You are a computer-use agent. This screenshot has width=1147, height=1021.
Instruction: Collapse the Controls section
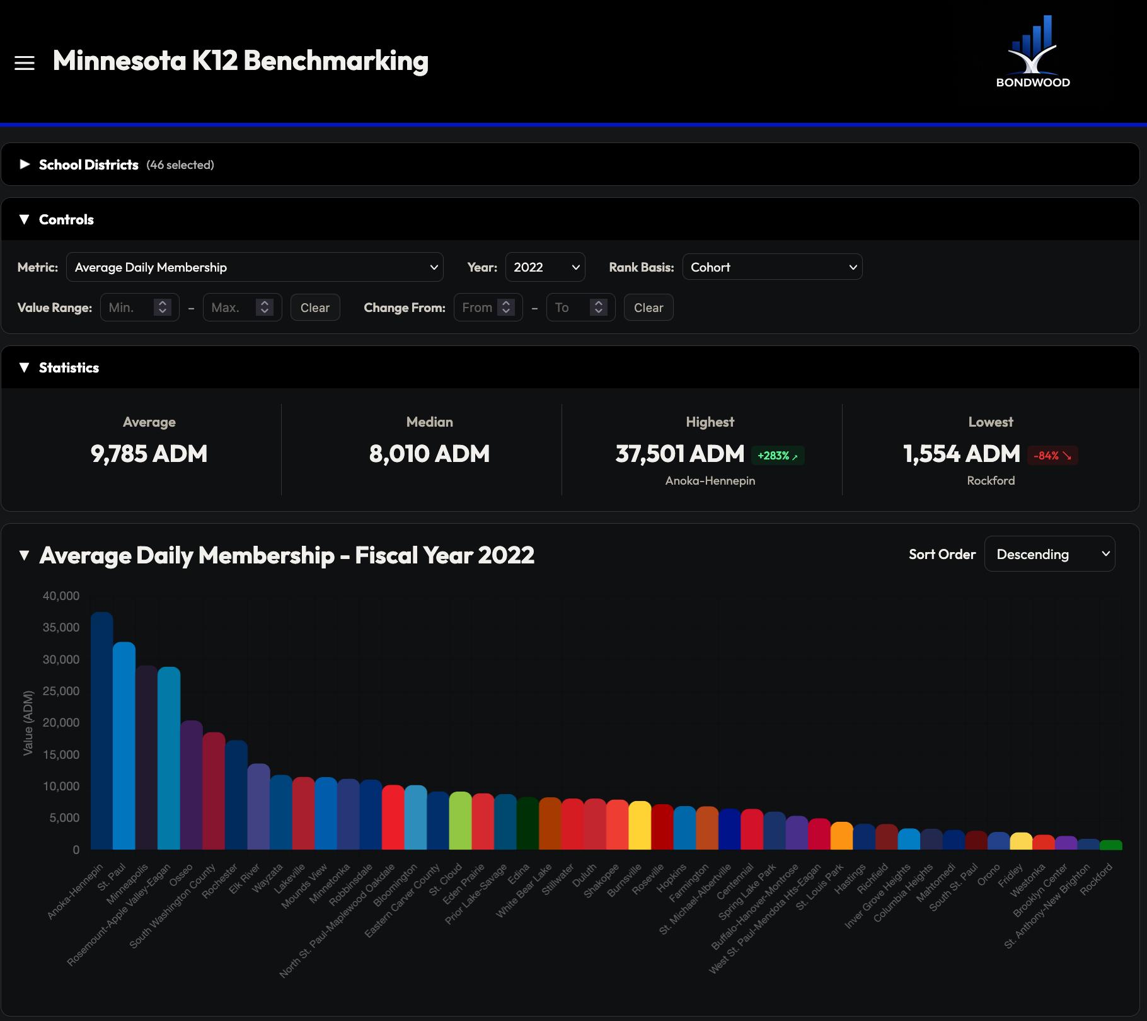click(25, 219)
